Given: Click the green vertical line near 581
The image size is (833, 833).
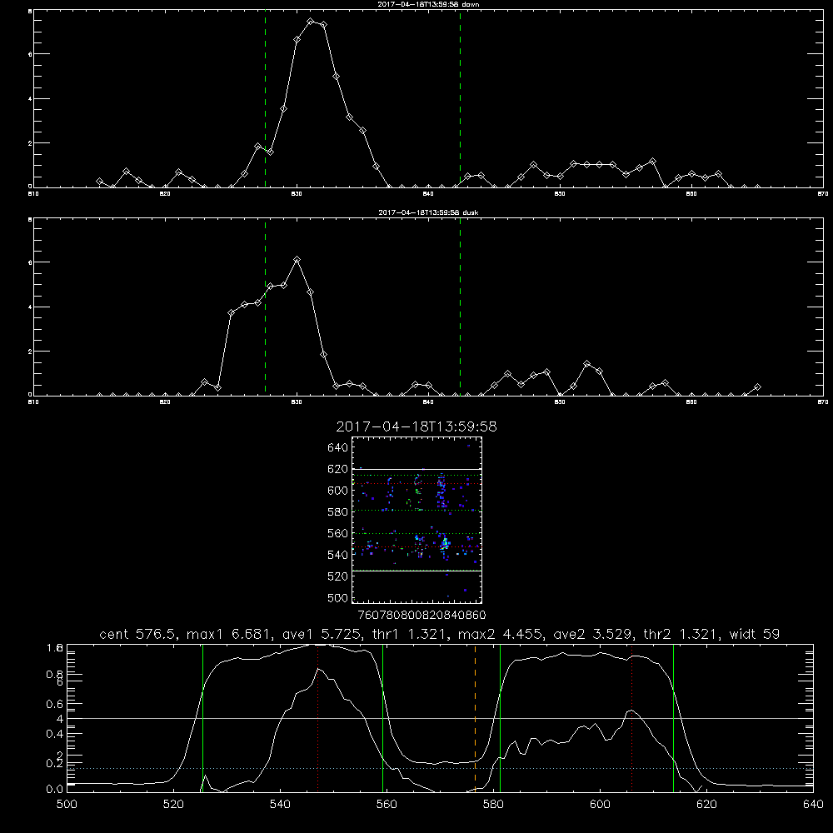Looking at the screenshot, I should 500,718.
